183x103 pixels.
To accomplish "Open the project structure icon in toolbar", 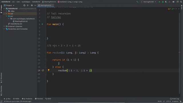I will point(174,2).
